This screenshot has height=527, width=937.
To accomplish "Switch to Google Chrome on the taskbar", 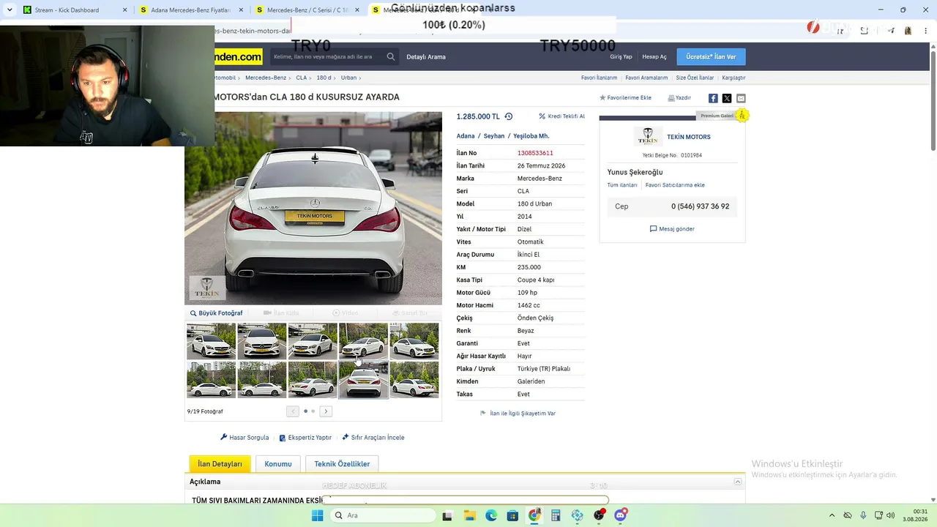I will (x=534, y=515).
